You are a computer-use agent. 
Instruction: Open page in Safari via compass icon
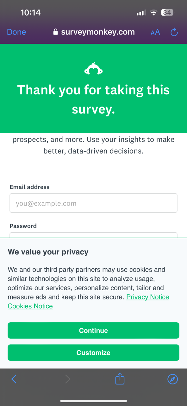point(172,379)
